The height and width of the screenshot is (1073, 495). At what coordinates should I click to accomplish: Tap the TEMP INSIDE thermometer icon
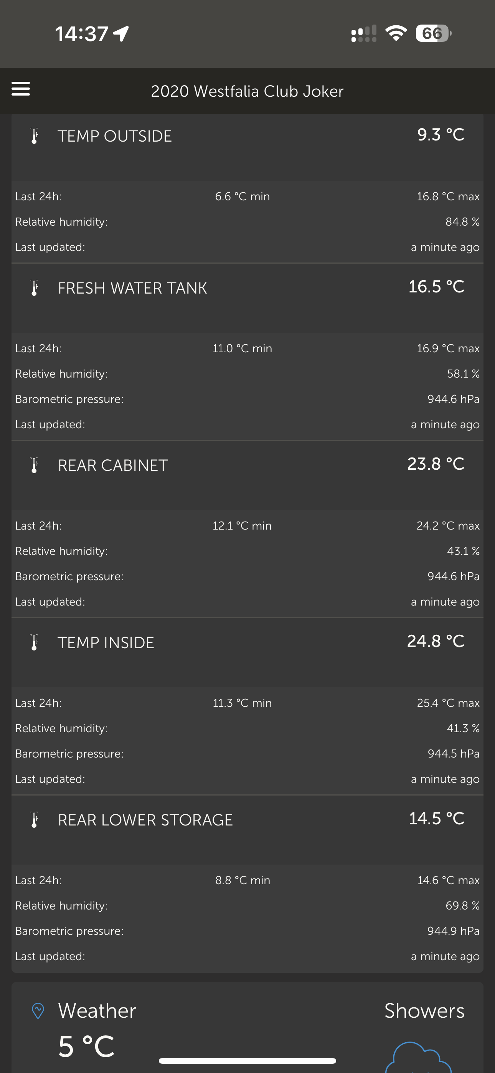pyautogui.click(x=34, y=642)
